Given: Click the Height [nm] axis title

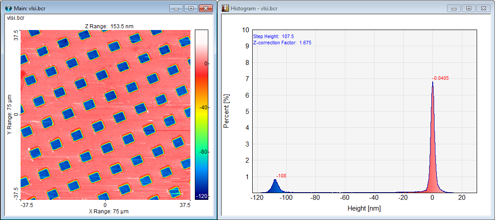Looking at the screenshot, I should tap(364, 208).
